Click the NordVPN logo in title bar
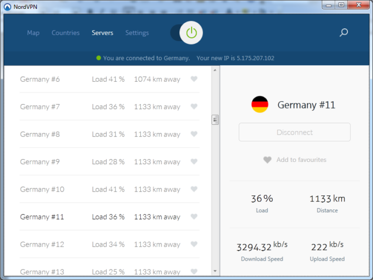This screenshot has width=373, height=280. click(7, 7)
